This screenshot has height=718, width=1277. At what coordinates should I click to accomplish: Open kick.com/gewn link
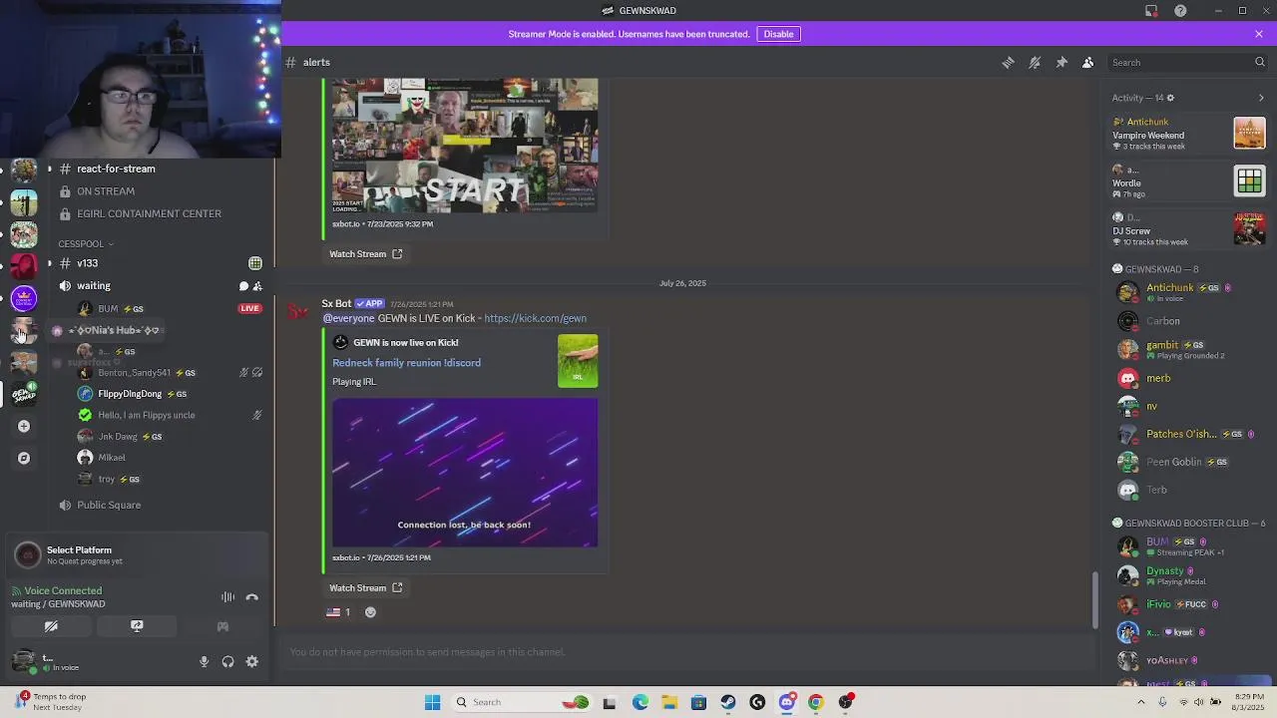[535, 318]
